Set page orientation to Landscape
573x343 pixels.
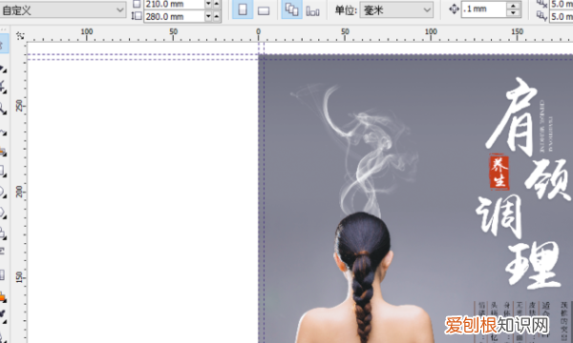point(264,10)
